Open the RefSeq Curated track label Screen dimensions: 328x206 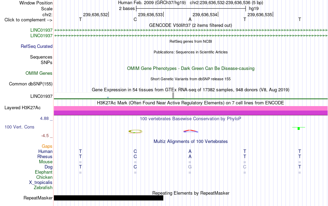(37, 47)
